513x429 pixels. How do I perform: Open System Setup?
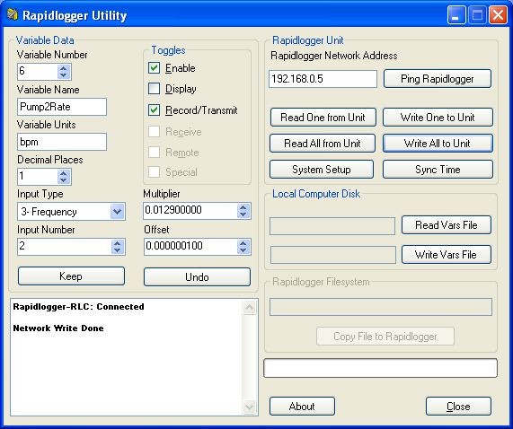click(322, 170)
